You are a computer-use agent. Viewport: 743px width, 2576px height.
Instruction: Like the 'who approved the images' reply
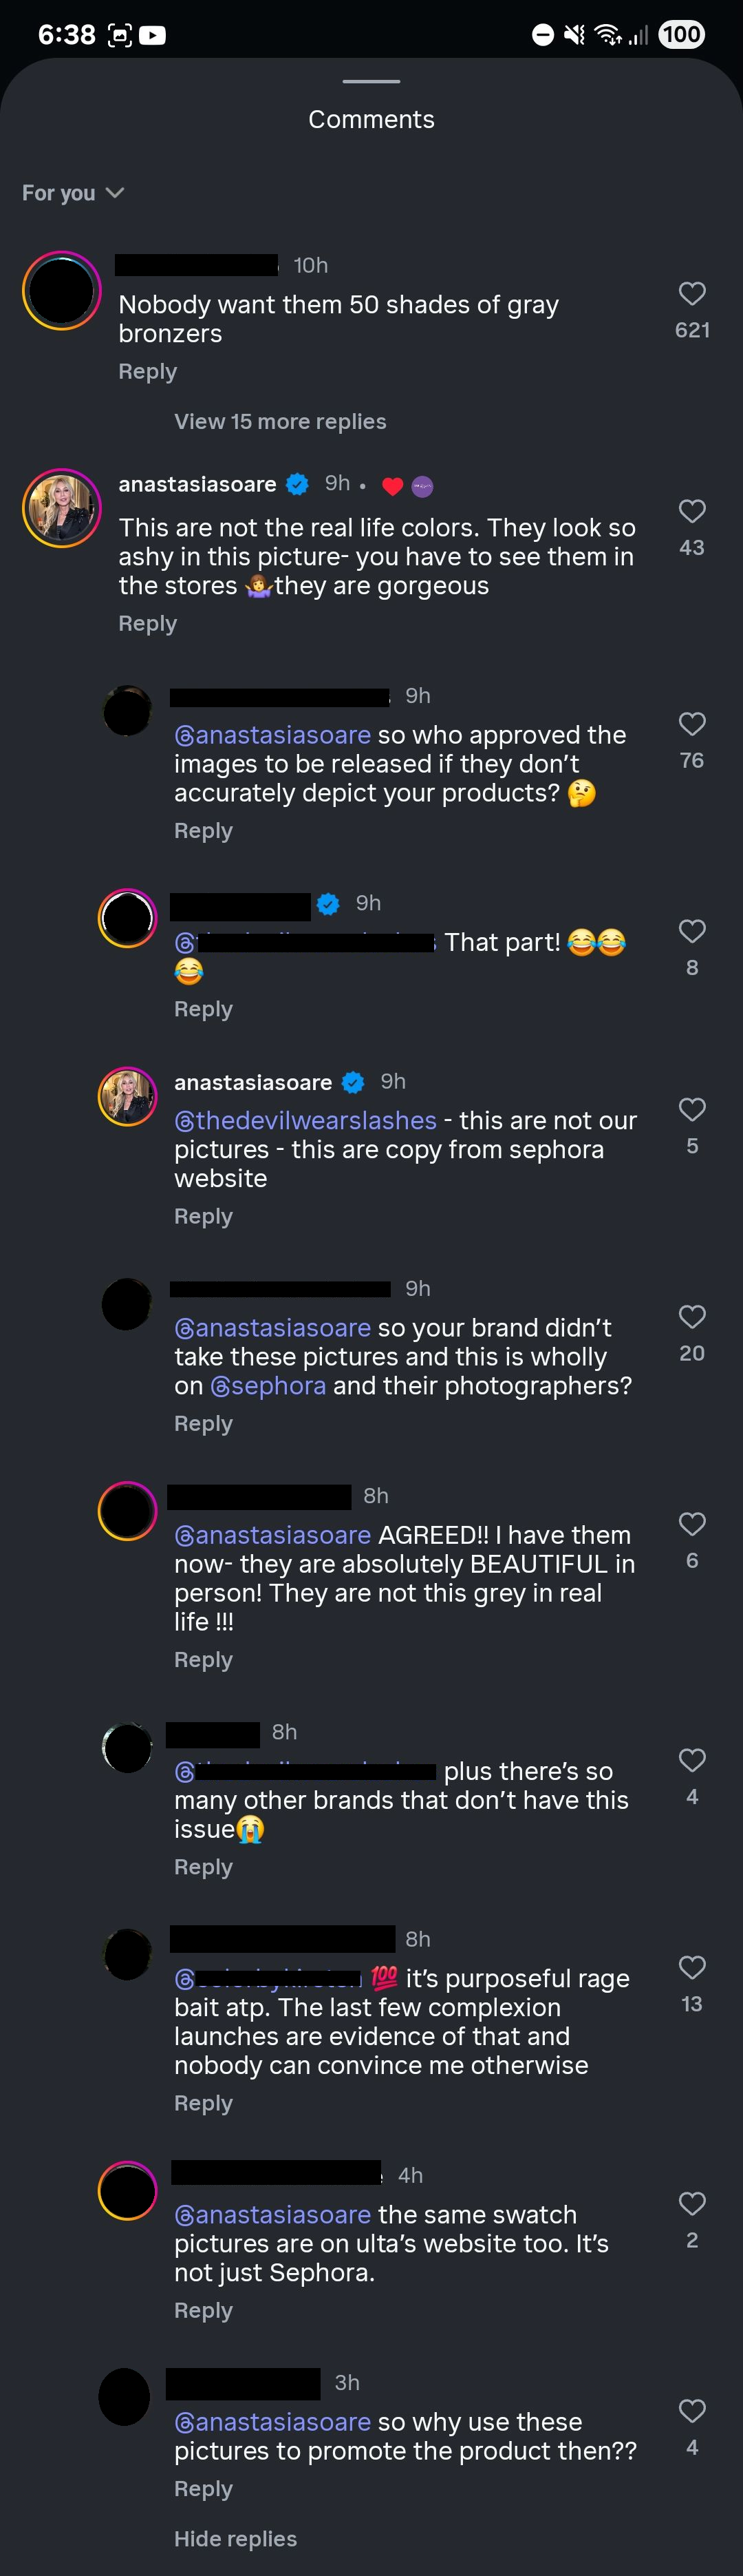pos(691,724)
